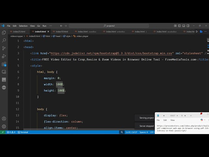Open File menu in the Notepad window
This screenshot has width=209, height=157.
158,120
